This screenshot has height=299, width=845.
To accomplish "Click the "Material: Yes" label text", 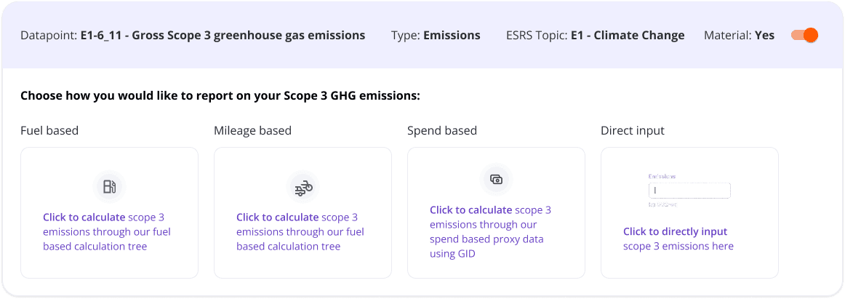I will pos(739,35).
